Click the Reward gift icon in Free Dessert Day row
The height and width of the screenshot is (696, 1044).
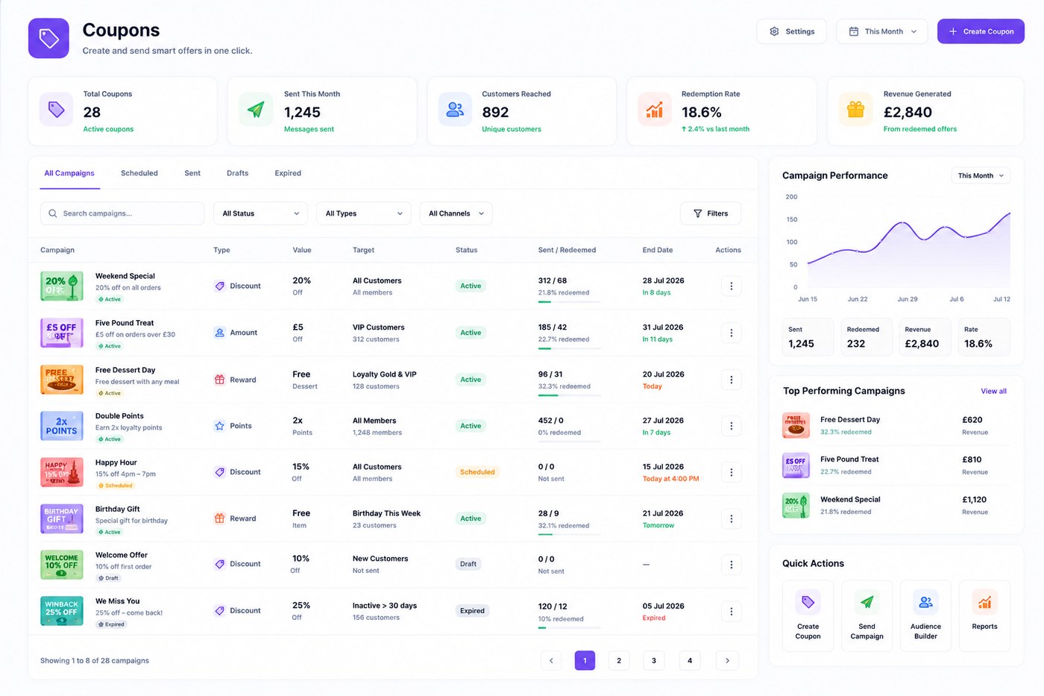(219, 380)
